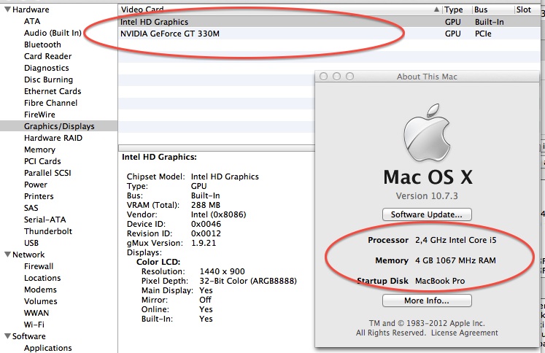Select Parallel SCSI entry

click(x=47, y=173)
